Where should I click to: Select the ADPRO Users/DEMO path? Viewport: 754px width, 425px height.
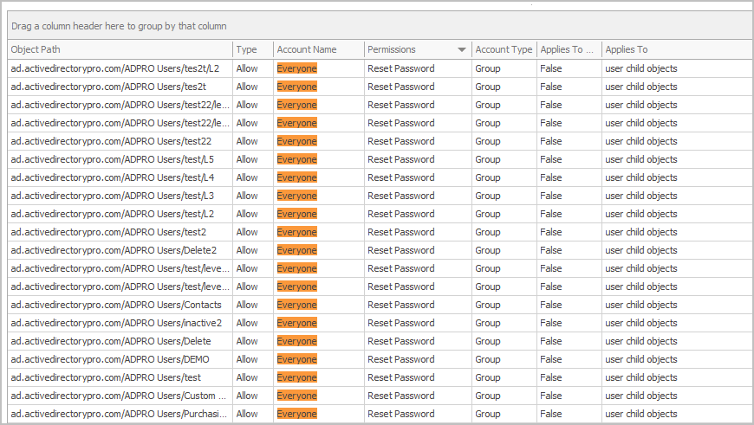click(x=110, y=360)
